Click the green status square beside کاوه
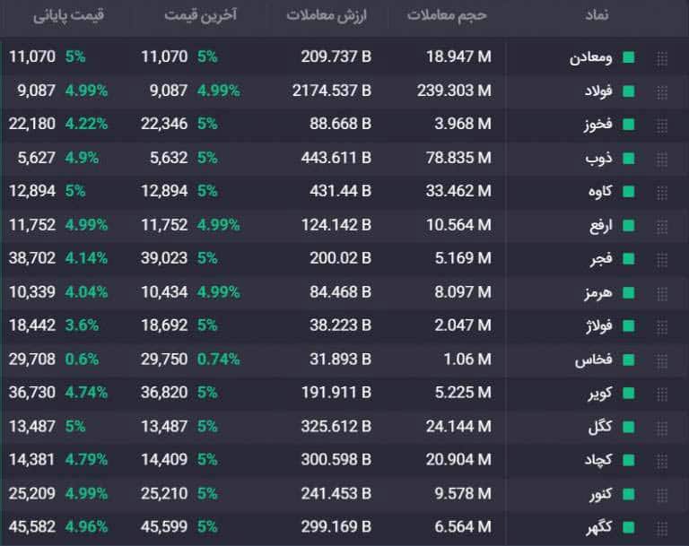Viewport: 689px width, 546px height. pos(629,192)
